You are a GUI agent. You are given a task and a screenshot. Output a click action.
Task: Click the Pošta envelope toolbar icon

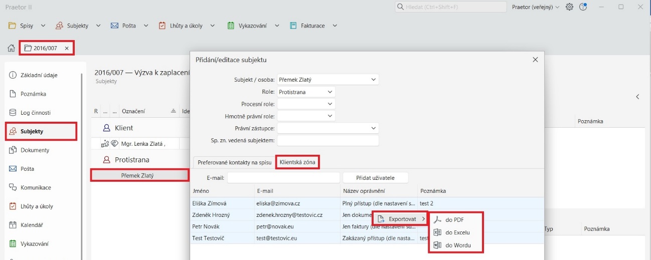(114, 26)
